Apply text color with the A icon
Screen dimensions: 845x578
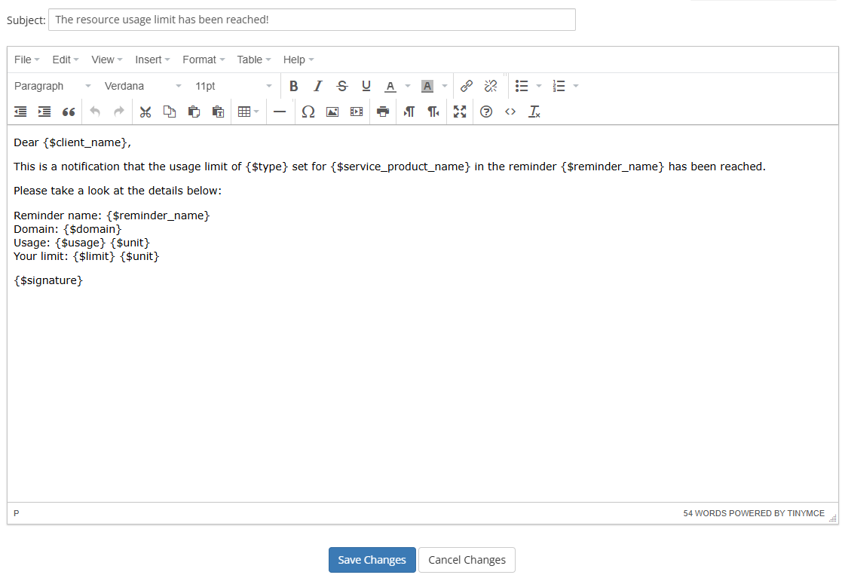[390, 86]
